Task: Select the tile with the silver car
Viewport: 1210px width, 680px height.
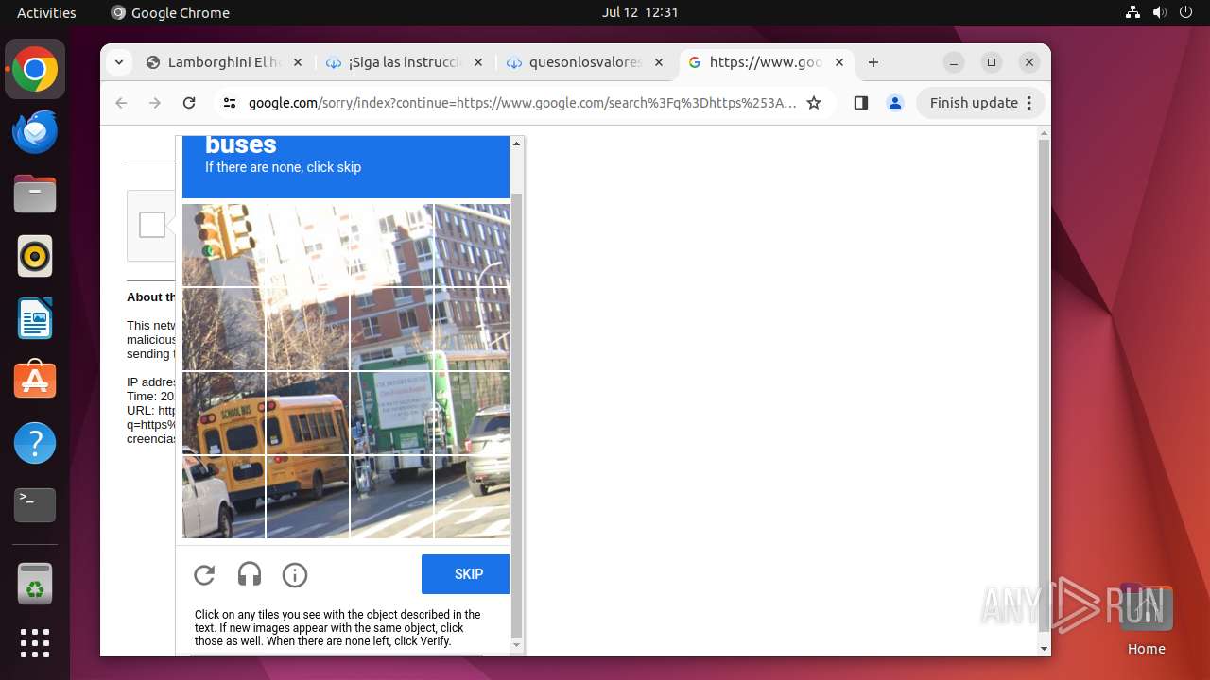Action: coord(472,413)
